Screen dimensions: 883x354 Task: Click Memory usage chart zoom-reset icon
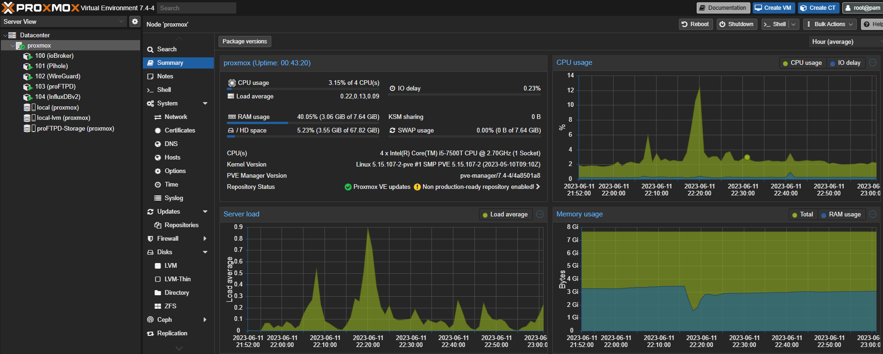click(x=873, y=214)
